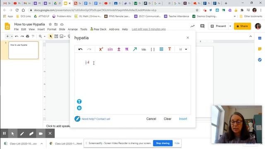The width and height of the screenshot is (265, 149).
Task: Click the hypatia feather logo
Action: point(77,119)
